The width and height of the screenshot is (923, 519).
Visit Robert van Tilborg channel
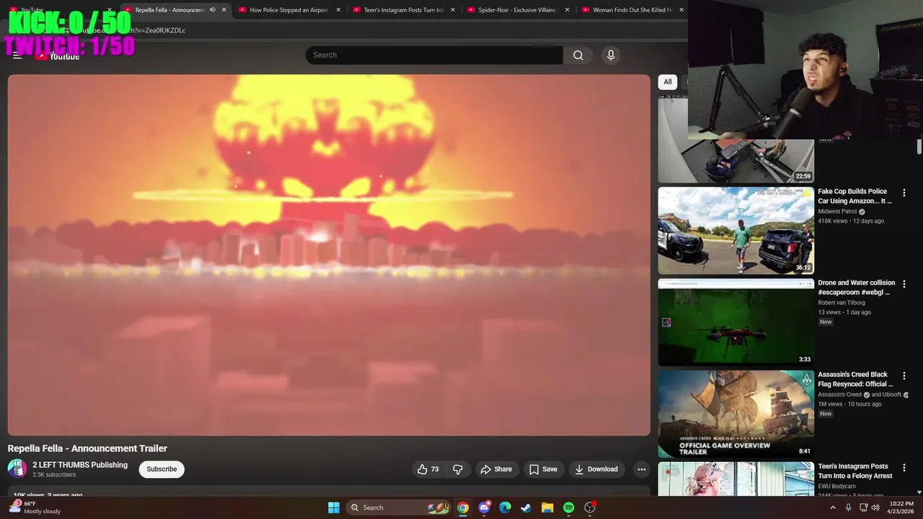point(842,303)
